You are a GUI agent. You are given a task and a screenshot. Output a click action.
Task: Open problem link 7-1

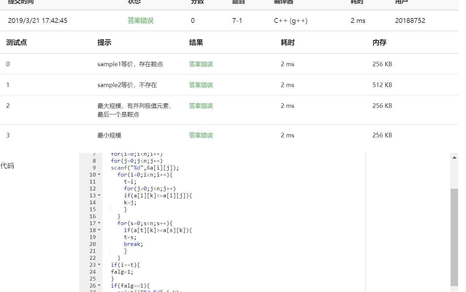pyautogui.click(x=237, y=20)
